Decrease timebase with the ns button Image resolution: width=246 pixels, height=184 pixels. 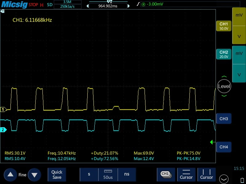point(127,174)
